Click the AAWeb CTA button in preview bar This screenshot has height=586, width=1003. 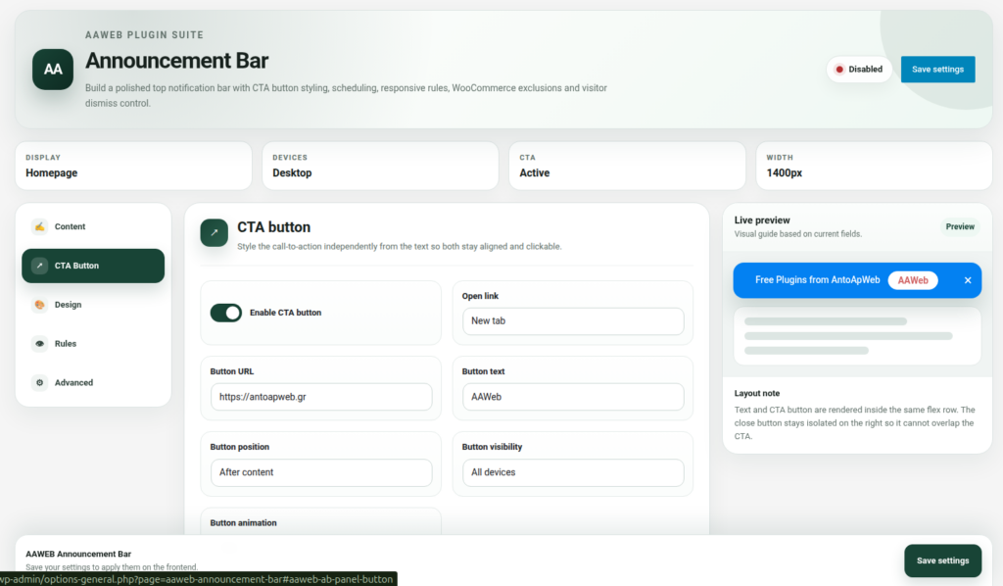[913, 280]
